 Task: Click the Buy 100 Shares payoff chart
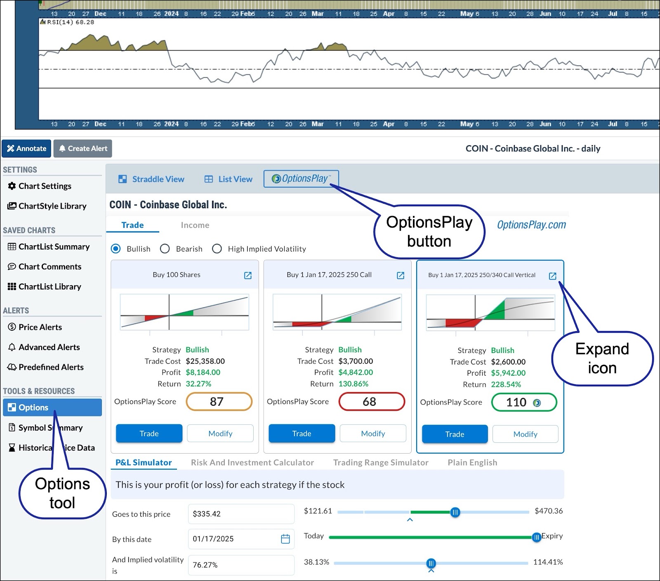[184, 312]
